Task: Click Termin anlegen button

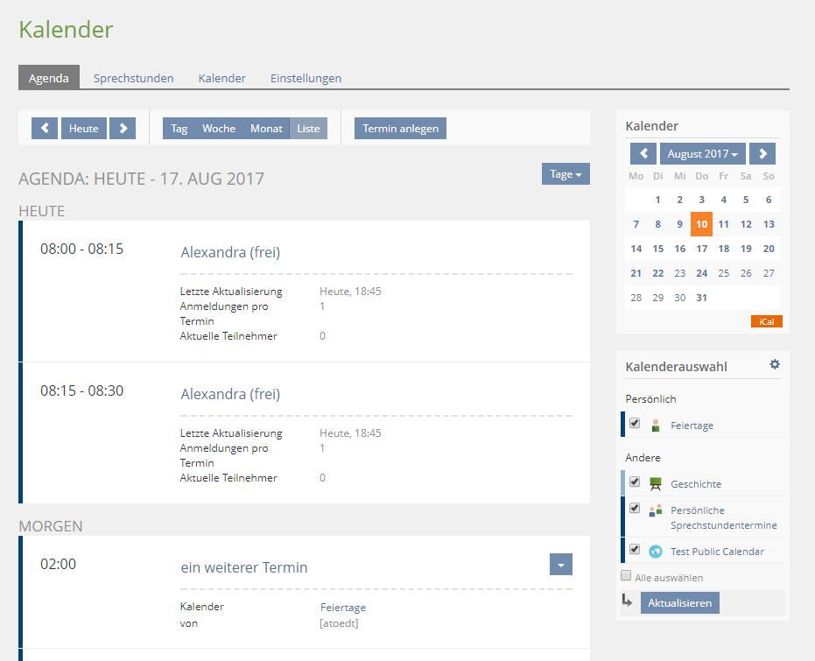Action: 400,129
